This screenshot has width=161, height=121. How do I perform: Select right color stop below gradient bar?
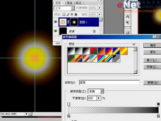click(158, 115)
